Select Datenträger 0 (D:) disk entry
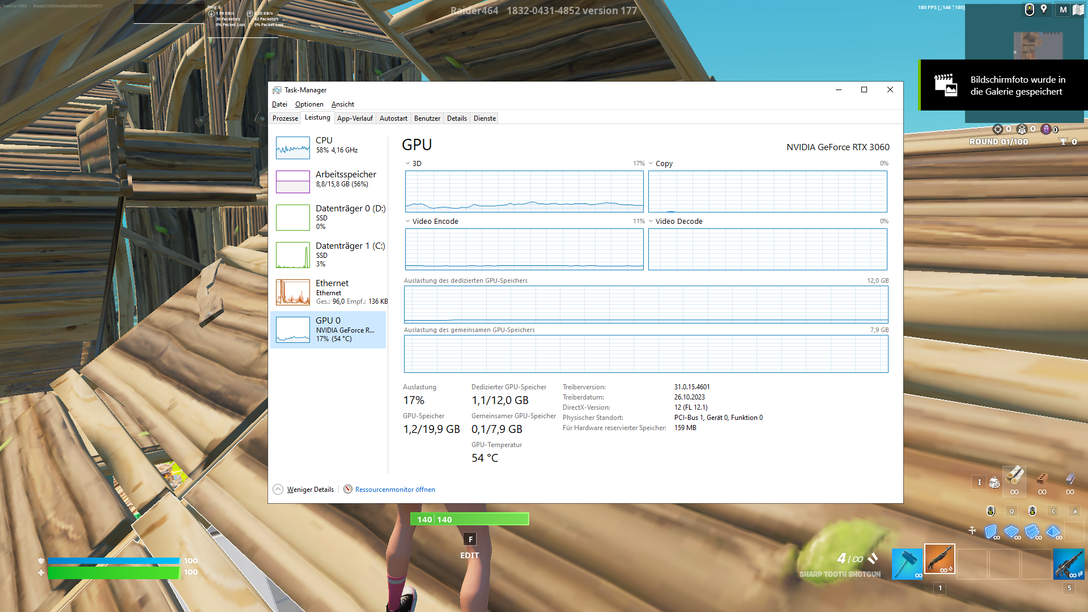 coord(350,209)
